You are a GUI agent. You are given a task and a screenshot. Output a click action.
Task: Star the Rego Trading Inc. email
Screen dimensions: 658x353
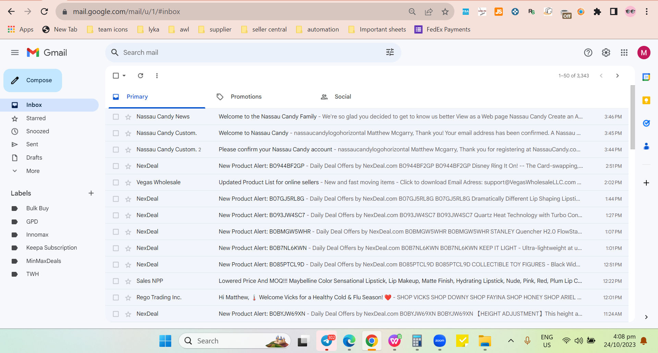(128, 298)
